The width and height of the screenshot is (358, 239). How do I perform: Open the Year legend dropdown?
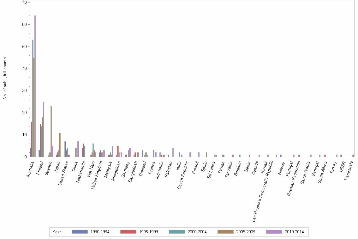[57, 232]
